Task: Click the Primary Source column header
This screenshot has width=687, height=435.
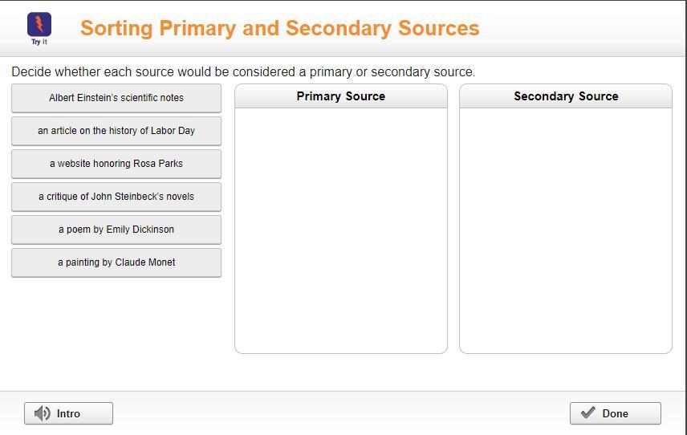Action: (341, 96)
